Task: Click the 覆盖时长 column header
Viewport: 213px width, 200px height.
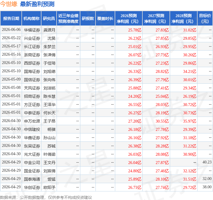Action: point(105,19)
